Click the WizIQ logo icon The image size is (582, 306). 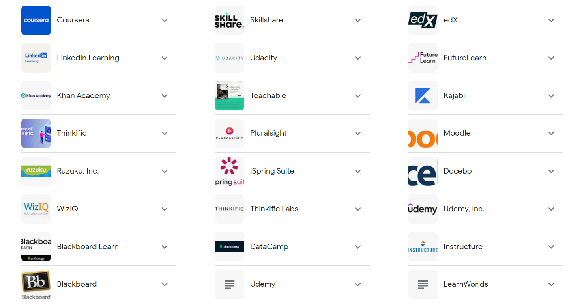(36, 209)
